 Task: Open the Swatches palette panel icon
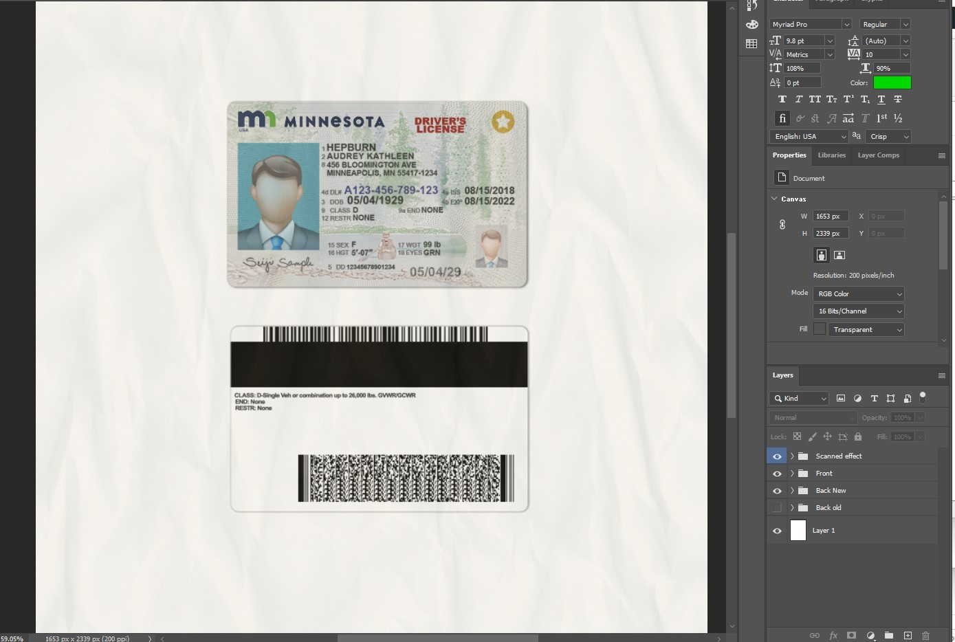pyautogui.click(x=751, y=25)
